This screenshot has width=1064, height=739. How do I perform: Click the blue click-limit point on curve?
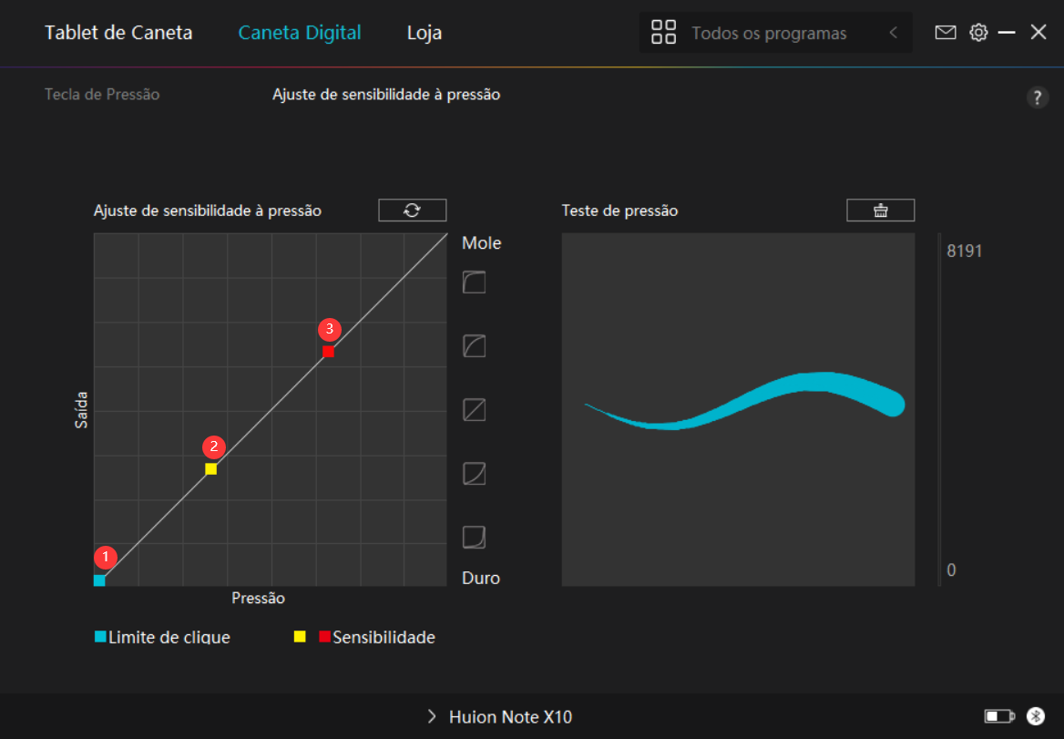click(99, 580)
